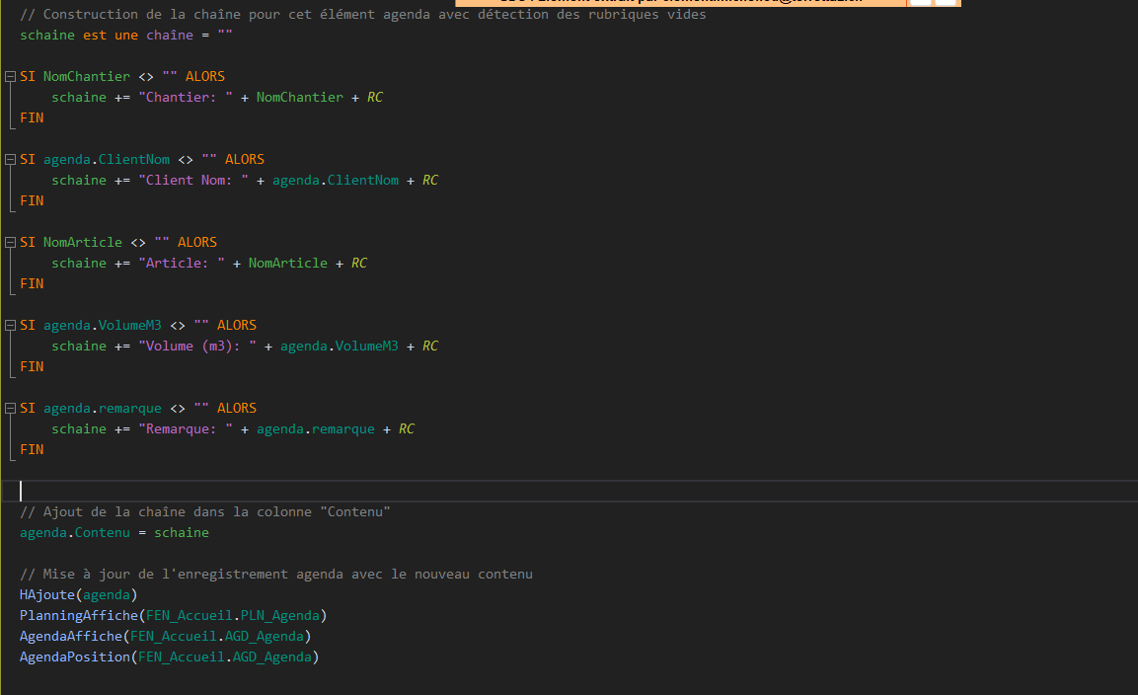The height and width of the screenshot is (695, 1138).
Task: Click the string "Volume (m3): "
Action: pyautogui.click(x=197, y=346)
